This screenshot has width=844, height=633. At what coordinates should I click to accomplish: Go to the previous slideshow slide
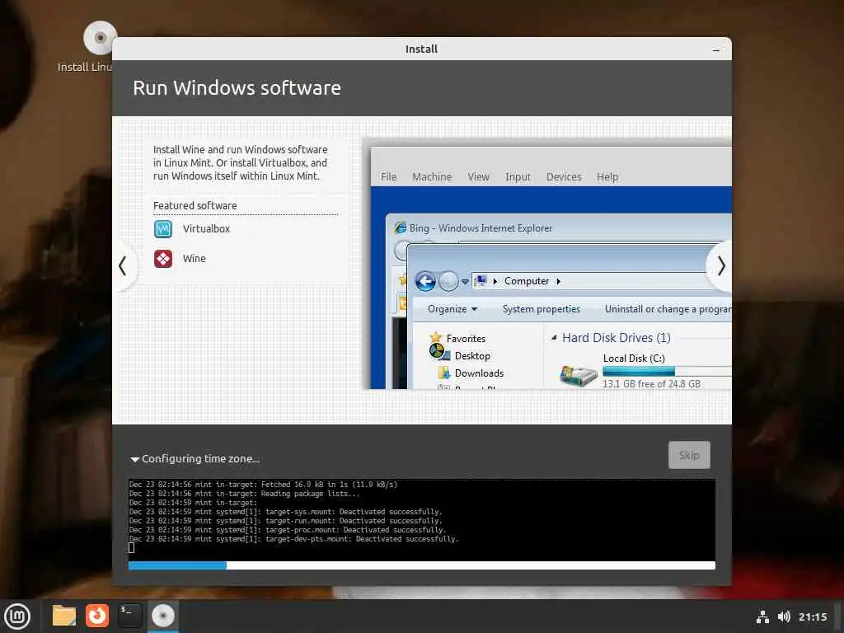pos(123,266)
